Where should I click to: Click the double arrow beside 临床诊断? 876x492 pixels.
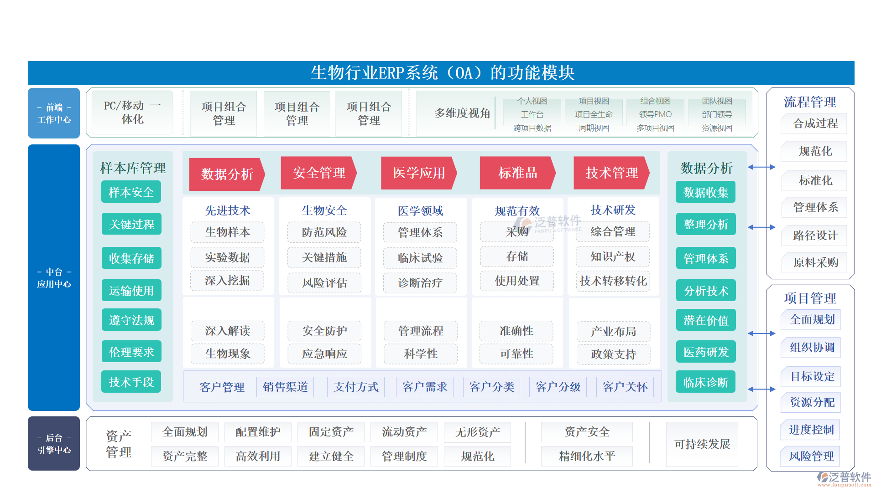click(x=761, y=389)
